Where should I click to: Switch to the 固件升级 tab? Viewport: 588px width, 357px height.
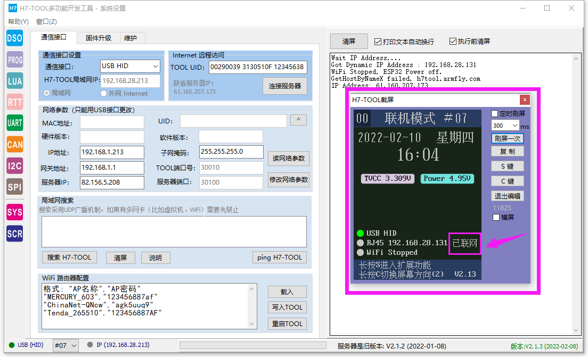98,38
